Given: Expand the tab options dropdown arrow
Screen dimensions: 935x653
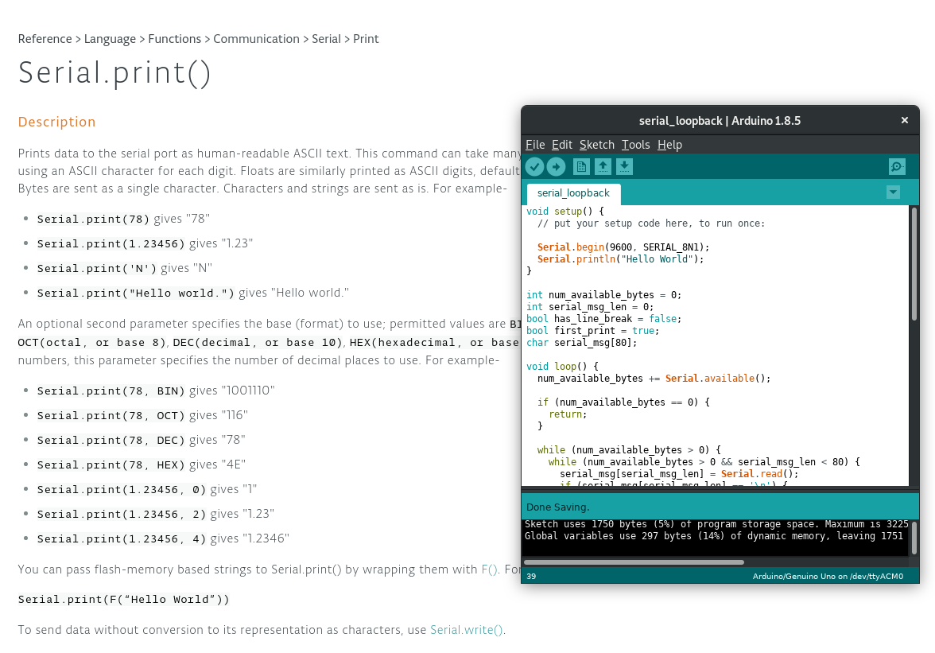Looking at the screenshot, I should [893, 192].
